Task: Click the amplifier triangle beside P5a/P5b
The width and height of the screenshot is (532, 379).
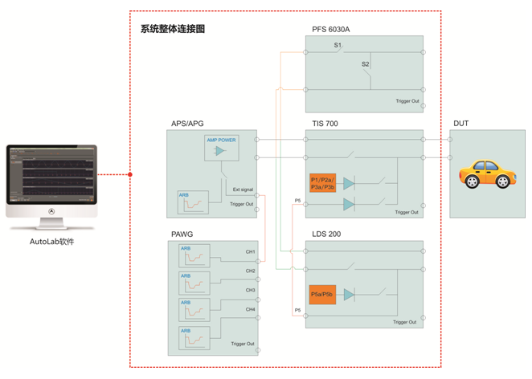Action: click(x=349, y=295)
